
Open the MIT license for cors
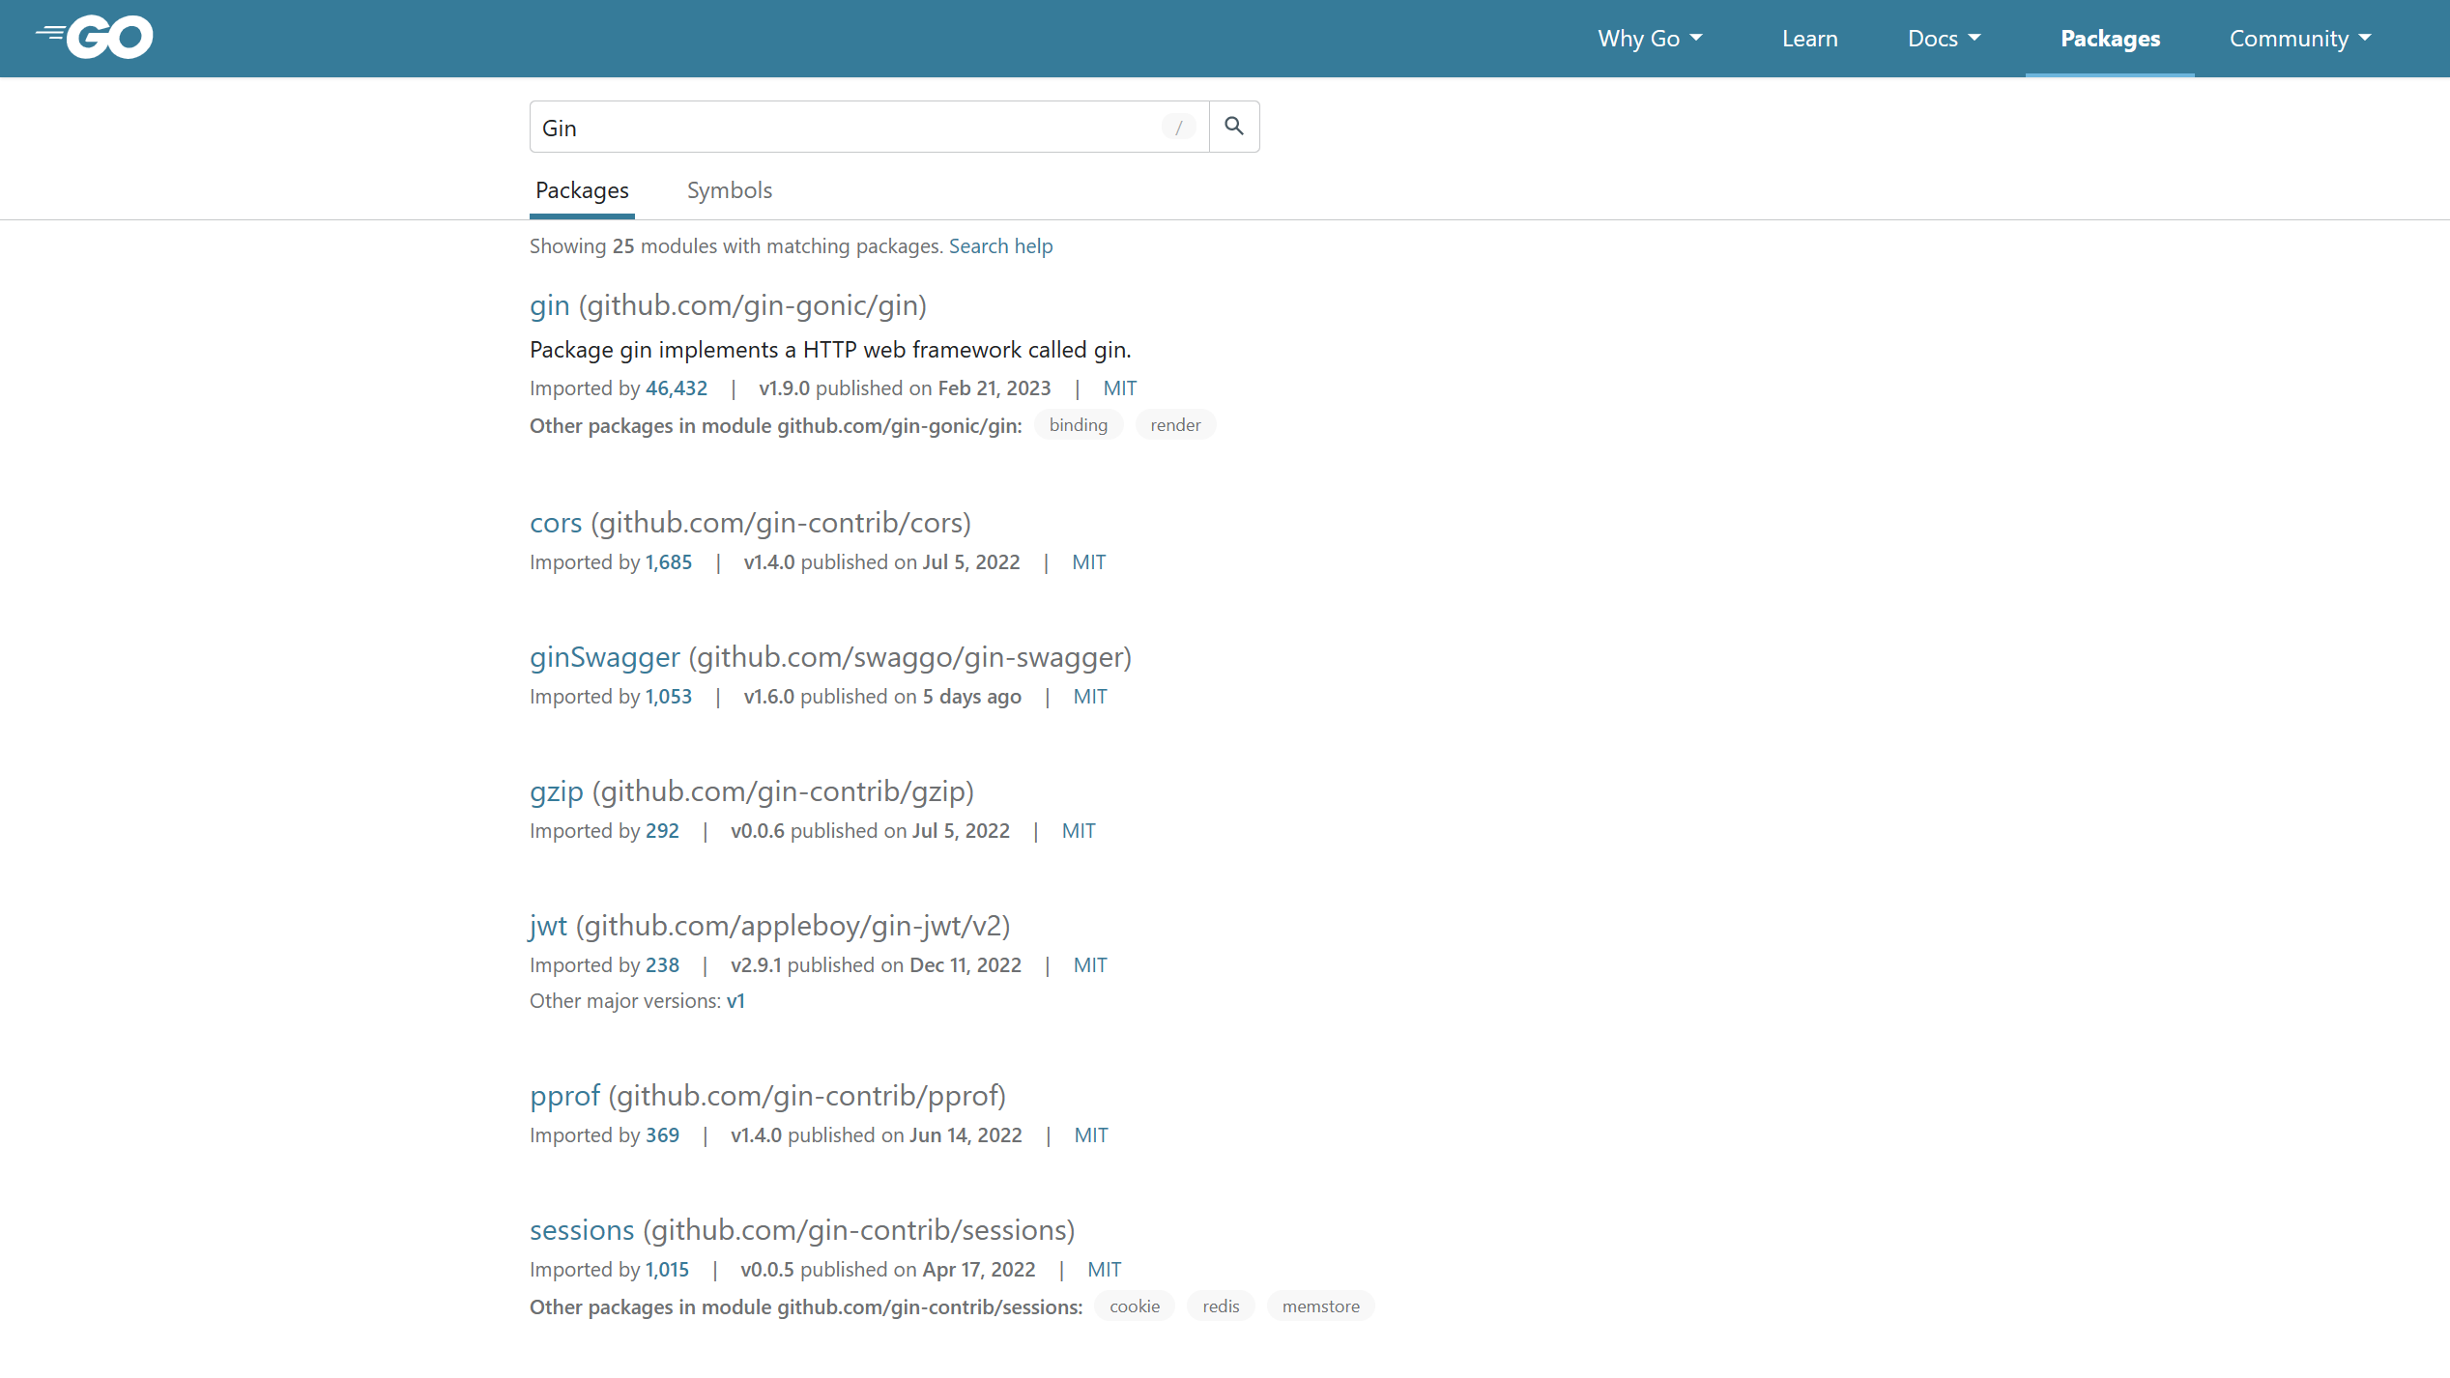pyautogui.click(x=1088, y=562)
